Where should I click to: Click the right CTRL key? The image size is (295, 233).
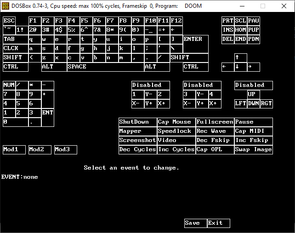(x=196, y=67)
